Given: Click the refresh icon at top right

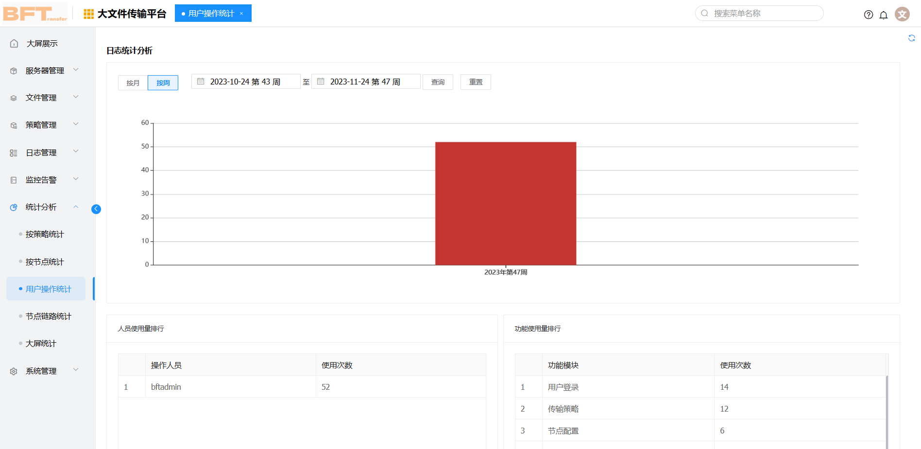Looking at the screenshot, I should [x=911, y=38].
